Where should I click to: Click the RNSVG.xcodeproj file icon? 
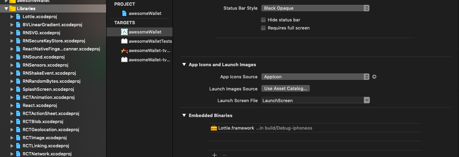[x=18, y=33]
